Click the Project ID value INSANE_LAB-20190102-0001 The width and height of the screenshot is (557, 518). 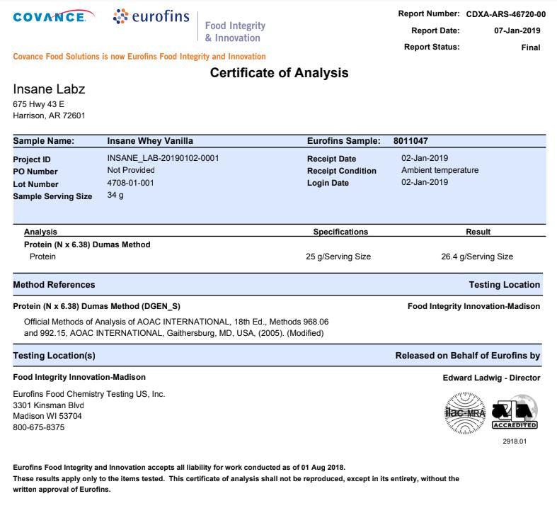[163, 158]
